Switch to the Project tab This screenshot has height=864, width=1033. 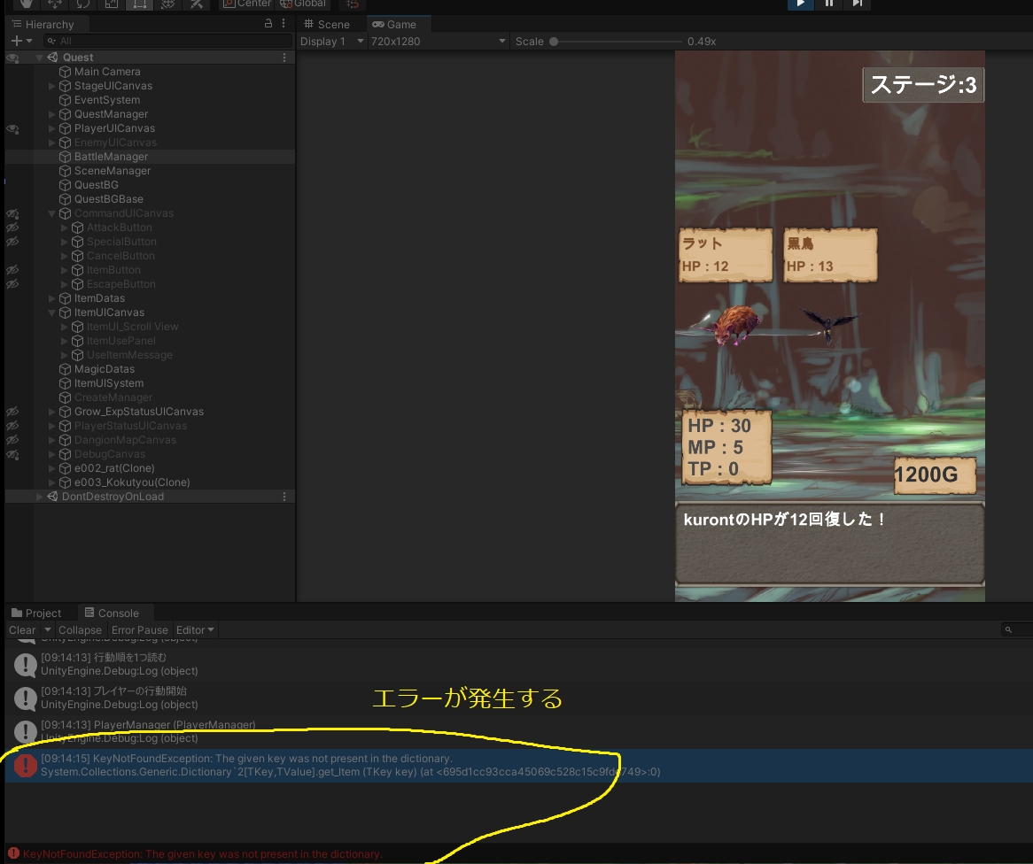point(37,613)
